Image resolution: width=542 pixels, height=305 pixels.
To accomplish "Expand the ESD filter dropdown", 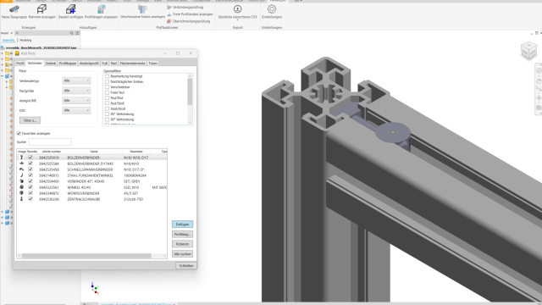I will tap(76, 110).
